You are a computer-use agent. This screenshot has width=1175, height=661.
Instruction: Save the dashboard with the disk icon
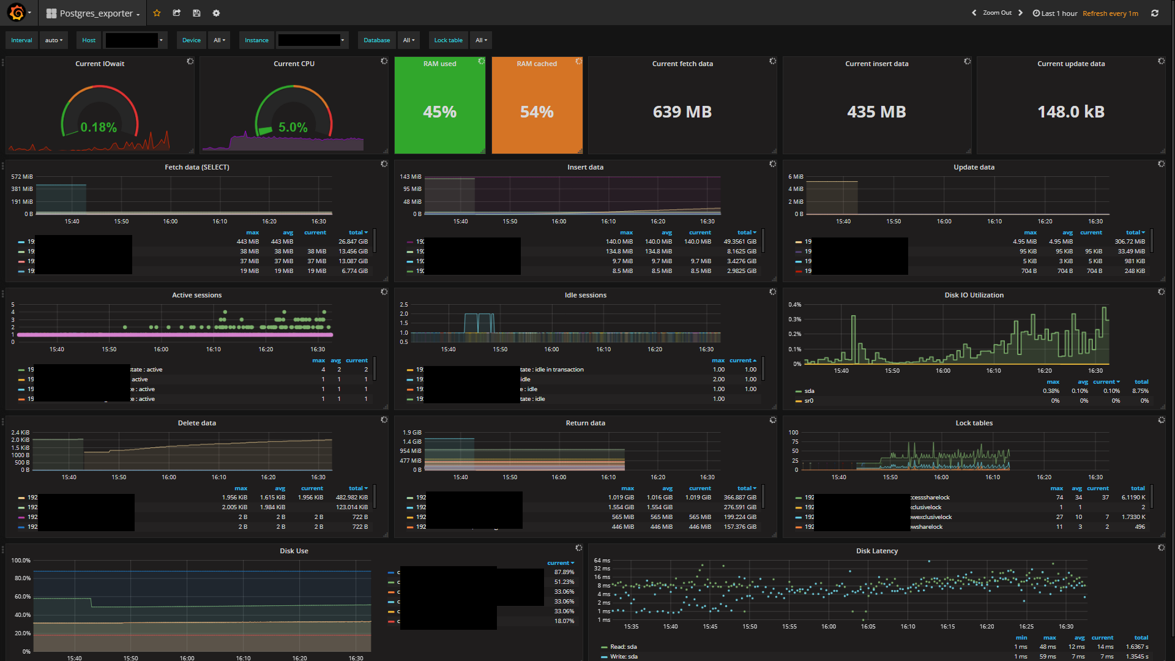click(196, 13)
